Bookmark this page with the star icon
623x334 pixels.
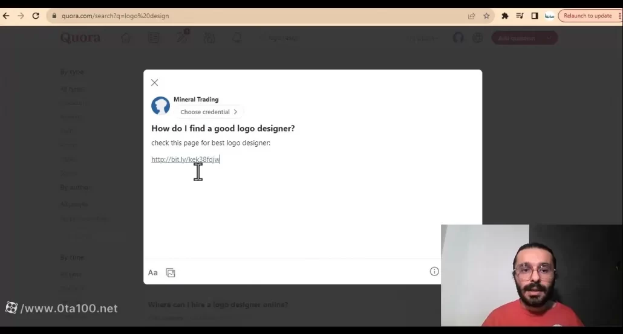(486, 16)
